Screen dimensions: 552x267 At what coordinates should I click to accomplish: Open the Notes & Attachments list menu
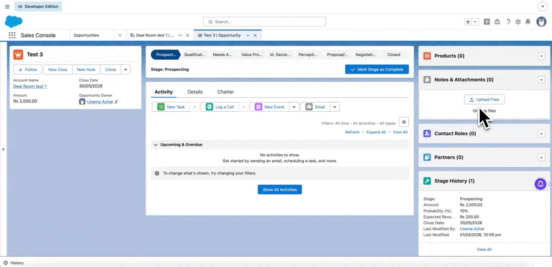point(542,80)
